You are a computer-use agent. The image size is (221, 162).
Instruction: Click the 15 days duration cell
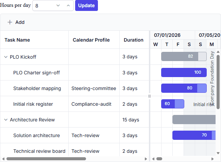click(134, 120)
